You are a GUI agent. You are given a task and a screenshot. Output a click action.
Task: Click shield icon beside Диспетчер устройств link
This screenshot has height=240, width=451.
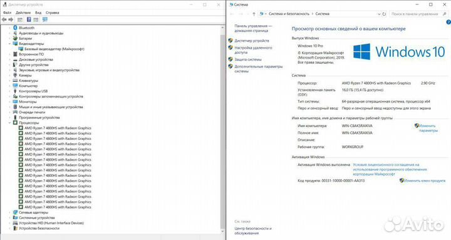(231, 41)
